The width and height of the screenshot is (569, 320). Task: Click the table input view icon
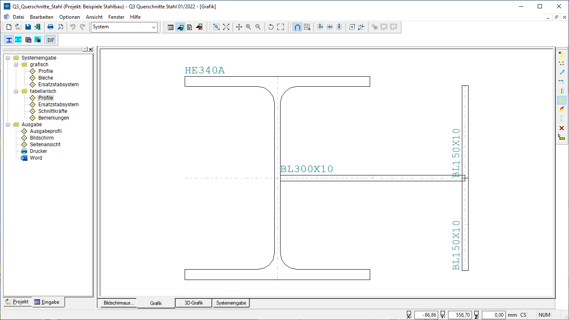coord(170,27)
